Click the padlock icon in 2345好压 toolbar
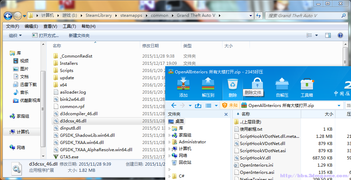 pyautogui.click(x=257, y=84)
